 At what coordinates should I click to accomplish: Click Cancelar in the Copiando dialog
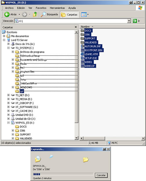(101, 175)
